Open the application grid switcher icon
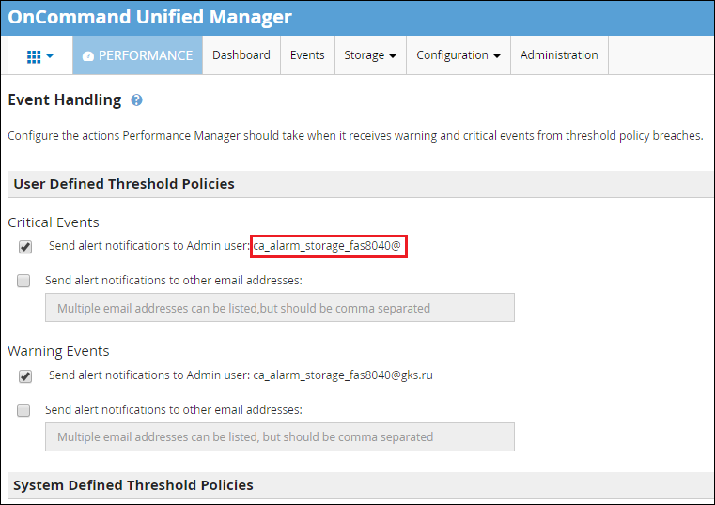Viewport: 715px width, 505px height. pos(34,56)
